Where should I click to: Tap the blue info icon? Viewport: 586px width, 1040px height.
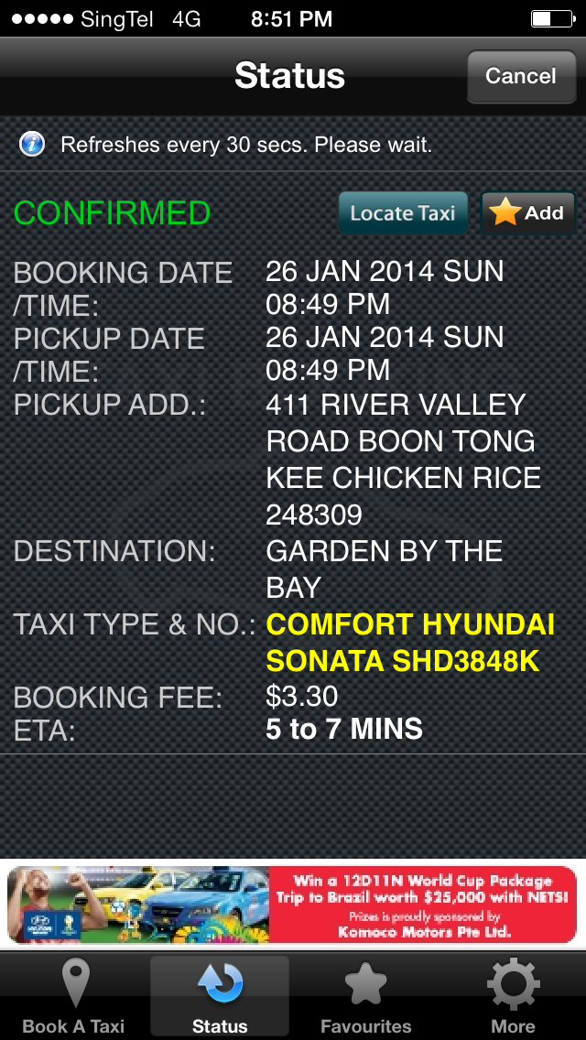[32, 144]
